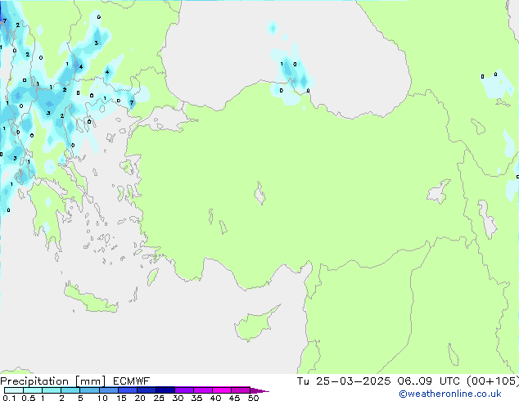
Task: Click the 5–10 mm legend swatch
Action: [x=89, y=390]
